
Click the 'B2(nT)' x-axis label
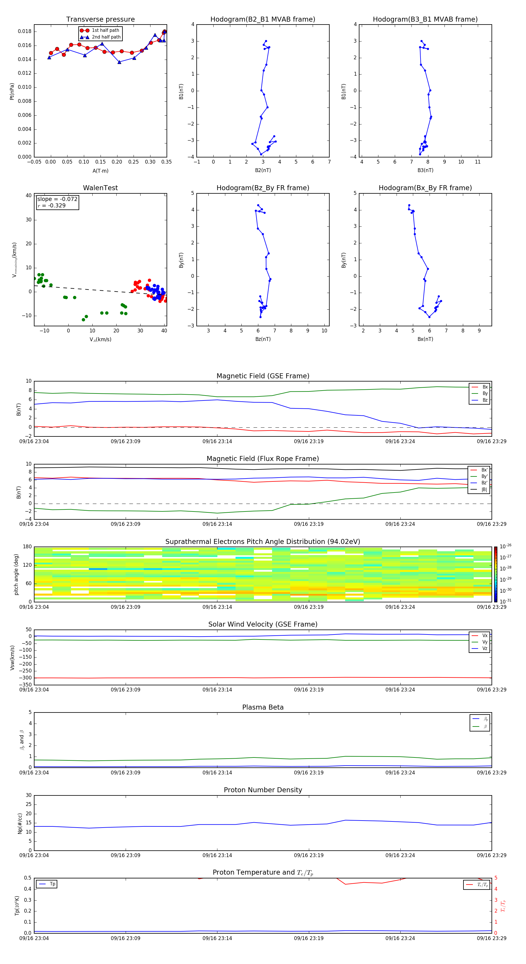coord(263,170)
